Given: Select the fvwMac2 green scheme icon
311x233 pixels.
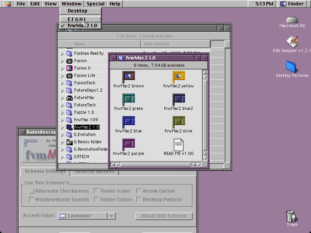Looking at the screenshot, I should tap(129, 99).
